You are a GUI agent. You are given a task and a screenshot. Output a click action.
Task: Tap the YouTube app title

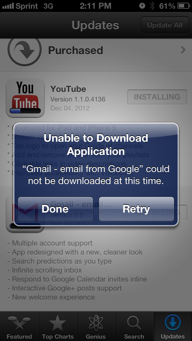coord(68,89)
